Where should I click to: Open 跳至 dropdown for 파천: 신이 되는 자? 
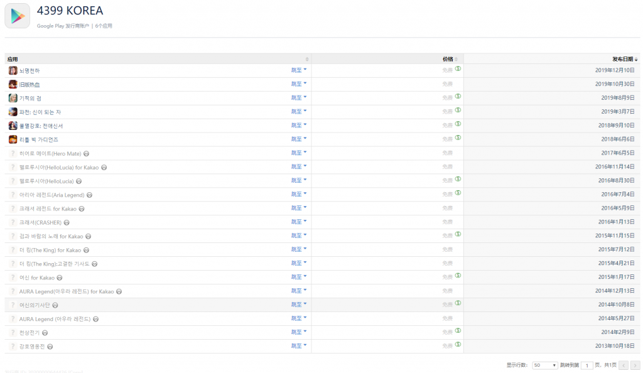point(299,112)
